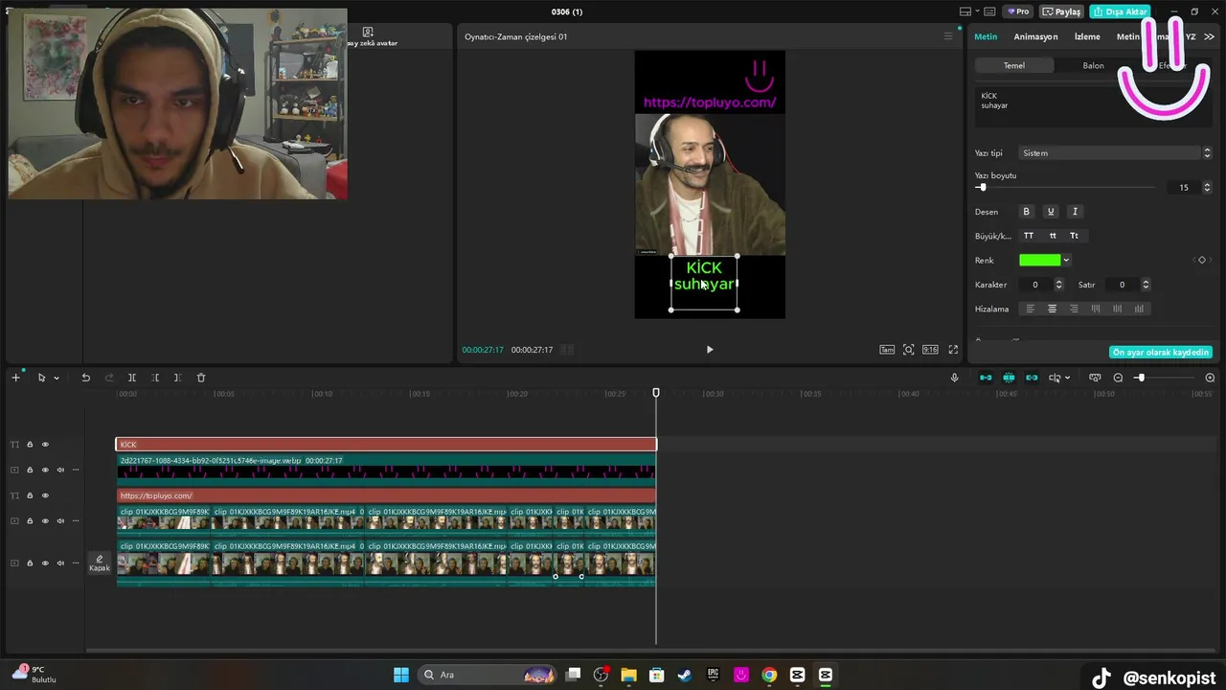Click the trim left side tool icon
Image resolution: width=1226 pixels, height=690 pixels.
pyautogui.click(x=155, y=378)
